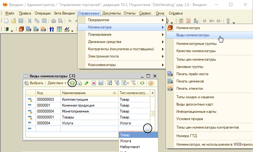Expand the Классификаторы submenu
The width and height of the screenshot is (253, 152).
(122, 65)
